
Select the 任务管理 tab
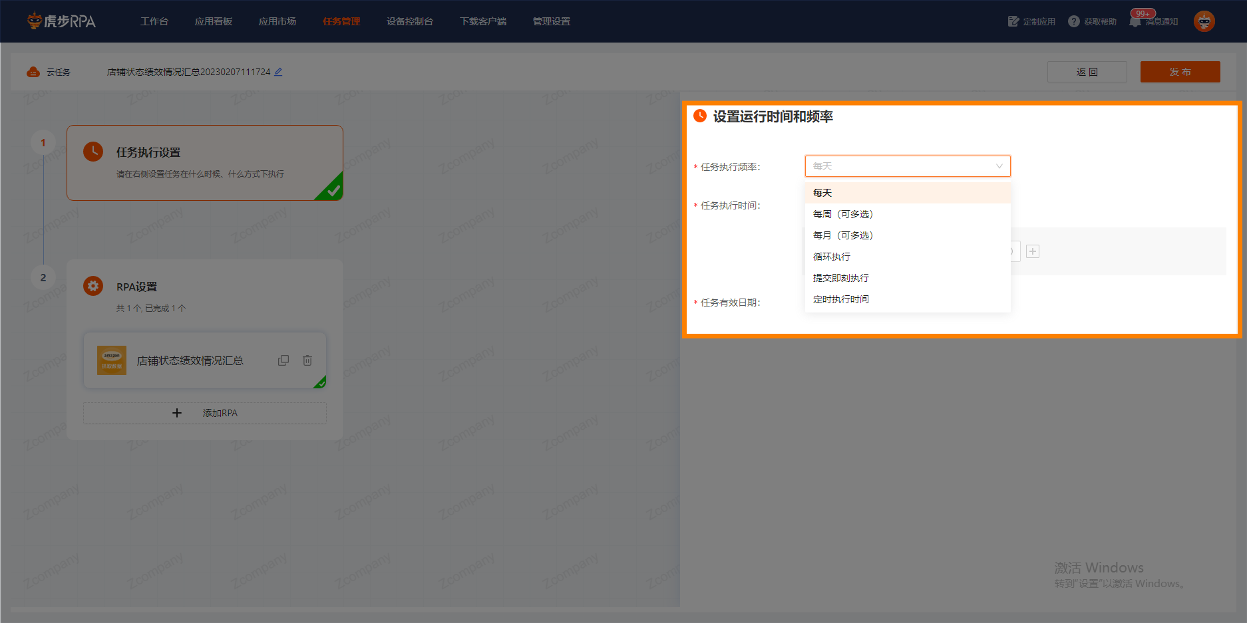click(341, 21)
